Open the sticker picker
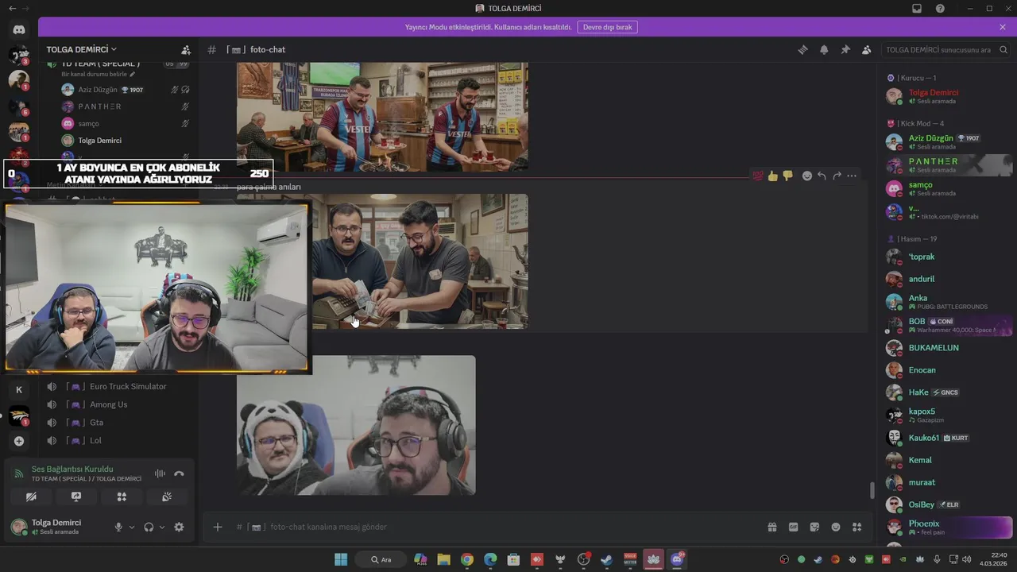The image size is (1017, 572). (x=814, y=527)
